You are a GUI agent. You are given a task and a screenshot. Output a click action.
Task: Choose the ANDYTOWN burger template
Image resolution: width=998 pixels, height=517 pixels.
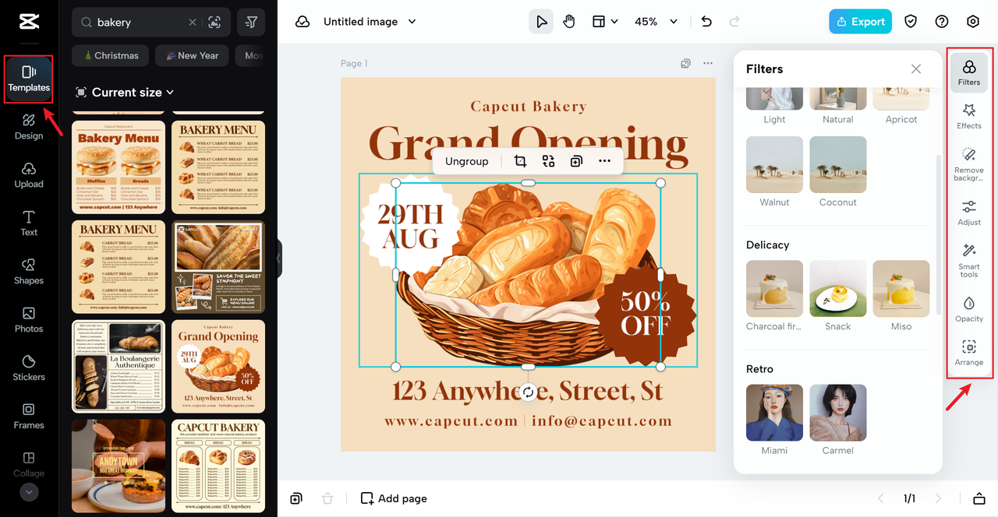[x=119, y=466]
